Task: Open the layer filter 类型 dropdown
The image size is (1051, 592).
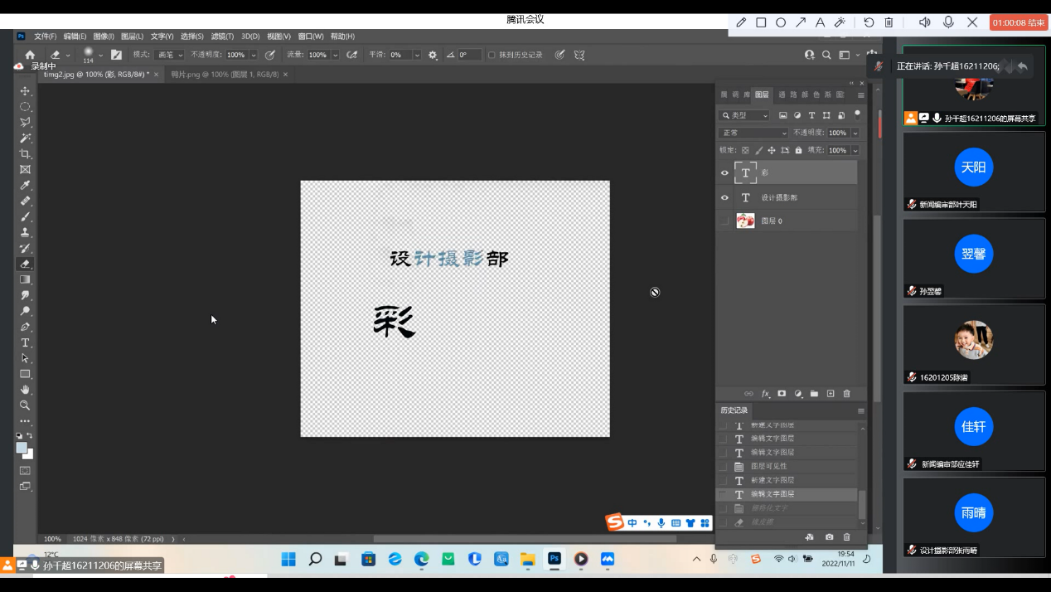Action: click(744, 115)
